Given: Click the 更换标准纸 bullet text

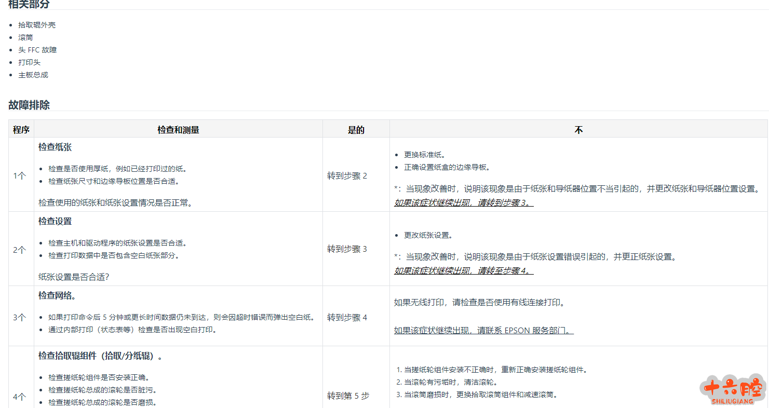Looking at the screenshot, I should (425, 155).
